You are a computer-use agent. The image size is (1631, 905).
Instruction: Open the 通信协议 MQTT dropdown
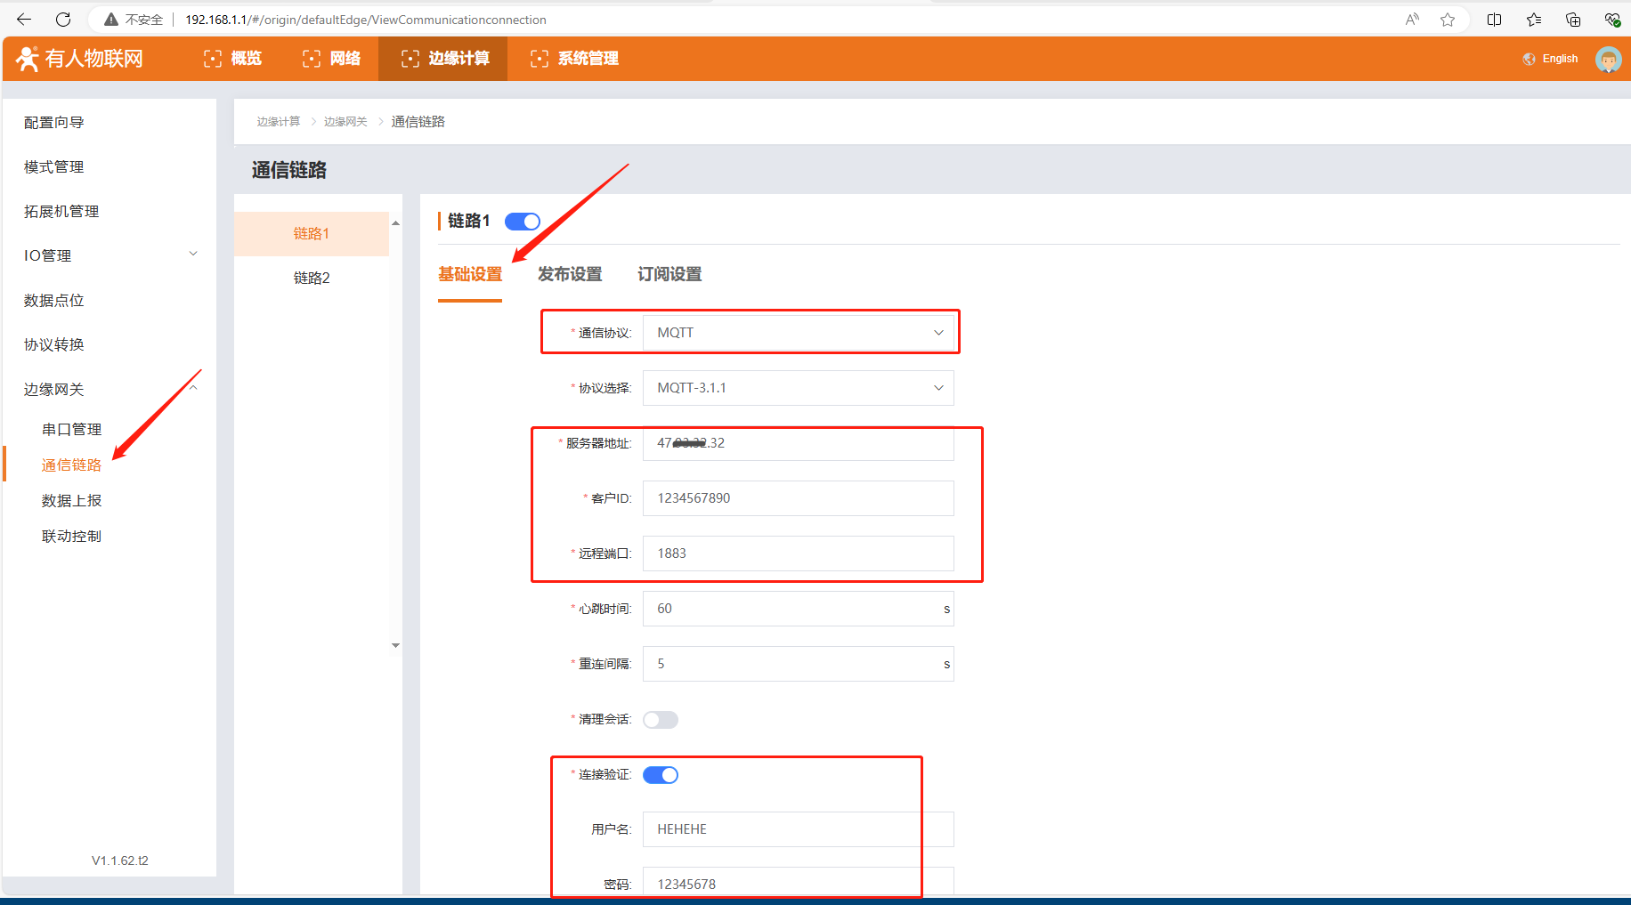click(x=798, y=333)
